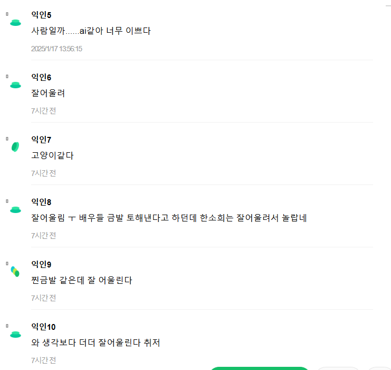The image size is (391, 370).
Task: Click 익인9's comment 찐금발 같은데 잘 어울린다
Action: pos(81,280)
